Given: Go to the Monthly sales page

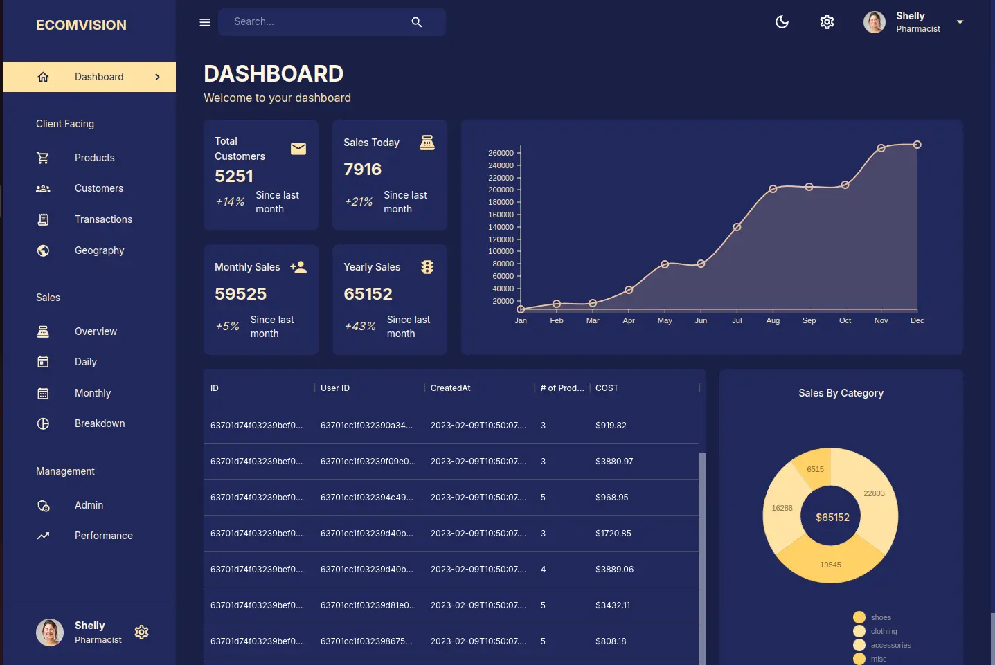Looking at the screenshot, I should [x=93, y=393].
